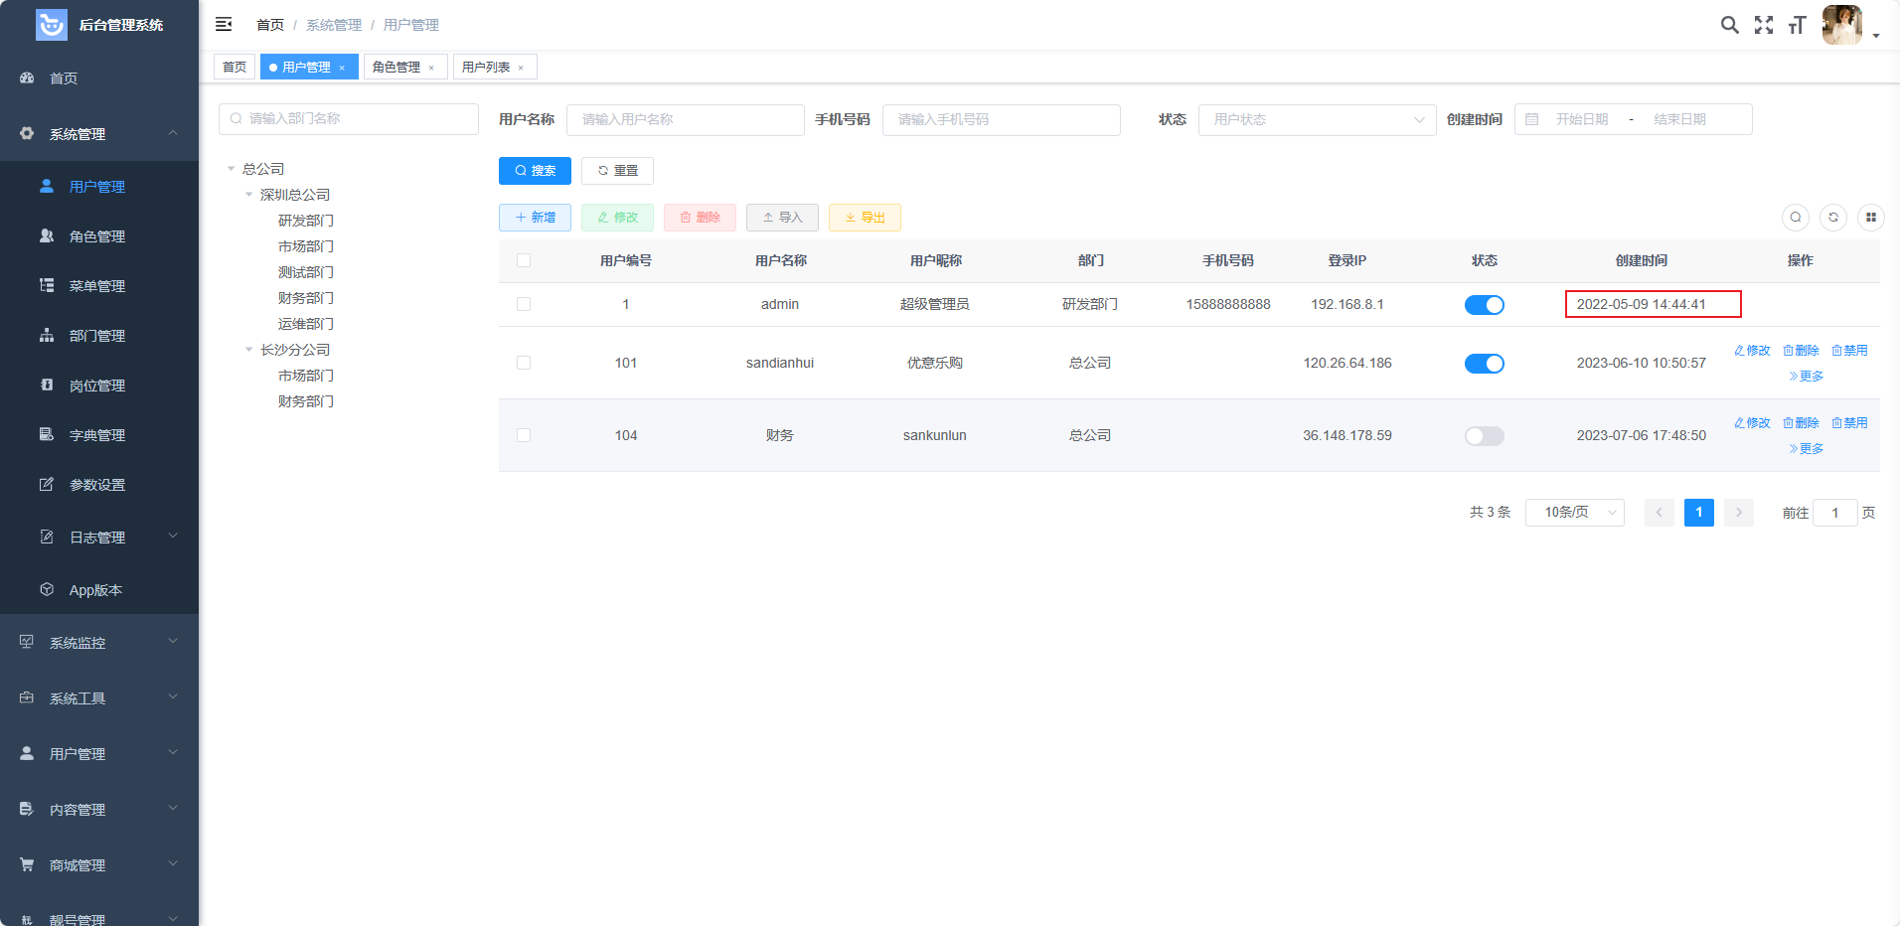Image resolution: width=1900 pixels, height=926 pixels.
Task: Click the 请输入用户名称 input field
Action: pyautogui.click(x=685, y=119)
